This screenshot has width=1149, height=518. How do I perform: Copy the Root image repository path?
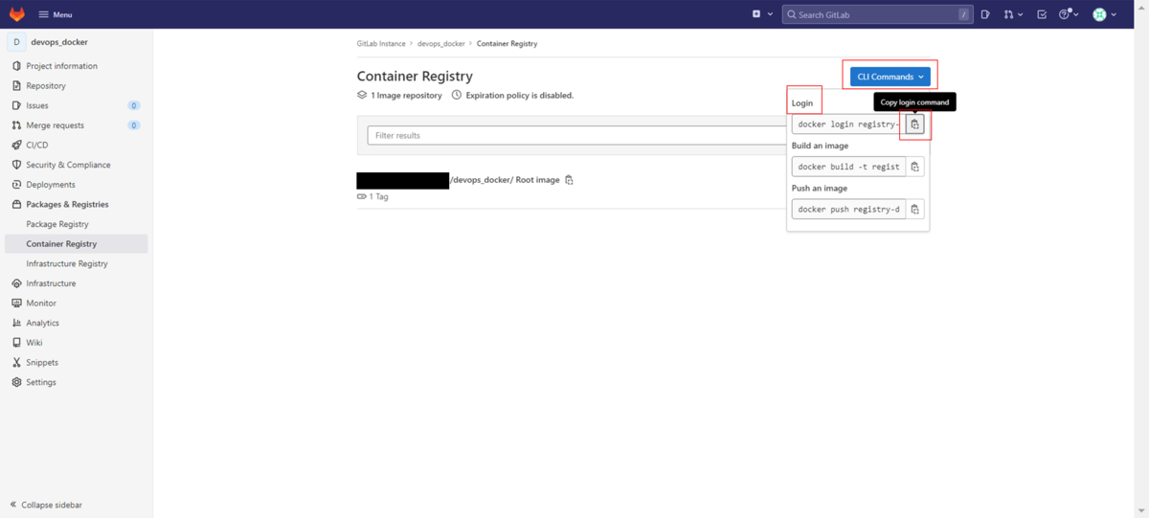point(569,180)
